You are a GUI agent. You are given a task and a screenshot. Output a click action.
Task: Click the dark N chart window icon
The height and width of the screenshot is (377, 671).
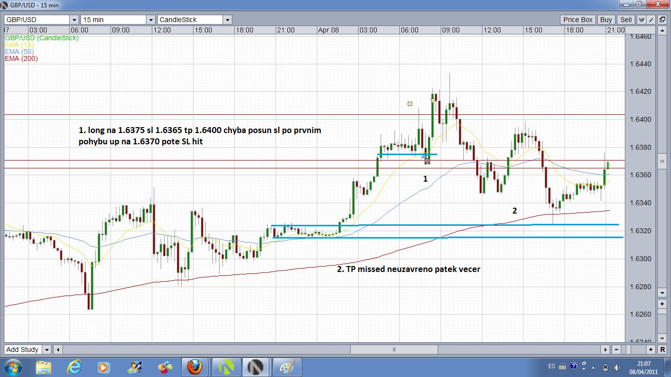tap(256, 367)
